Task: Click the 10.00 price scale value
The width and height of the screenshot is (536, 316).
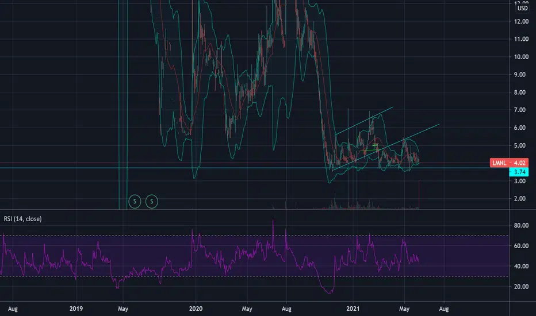Action: (x=521, y=57)
